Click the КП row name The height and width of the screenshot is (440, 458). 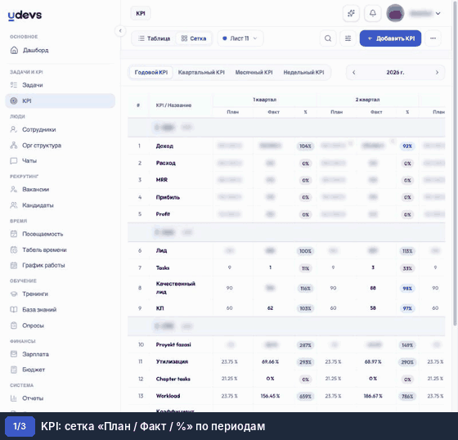[159, 308]
